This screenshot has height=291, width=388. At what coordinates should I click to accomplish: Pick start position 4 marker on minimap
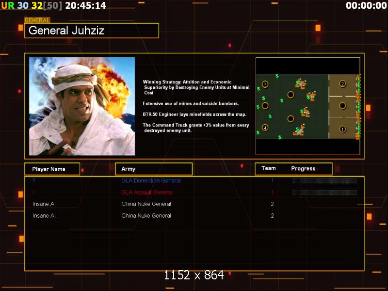(265, 128)
